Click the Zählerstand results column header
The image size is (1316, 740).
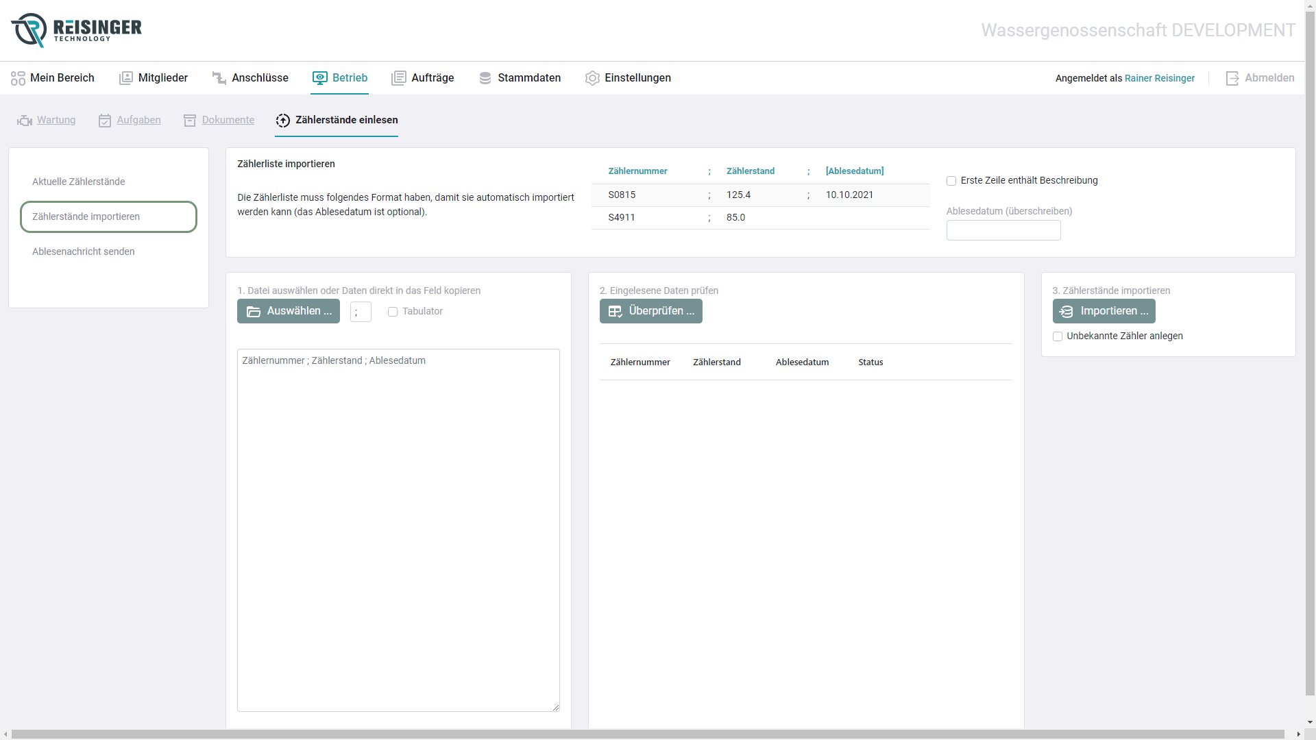[717, 362]
